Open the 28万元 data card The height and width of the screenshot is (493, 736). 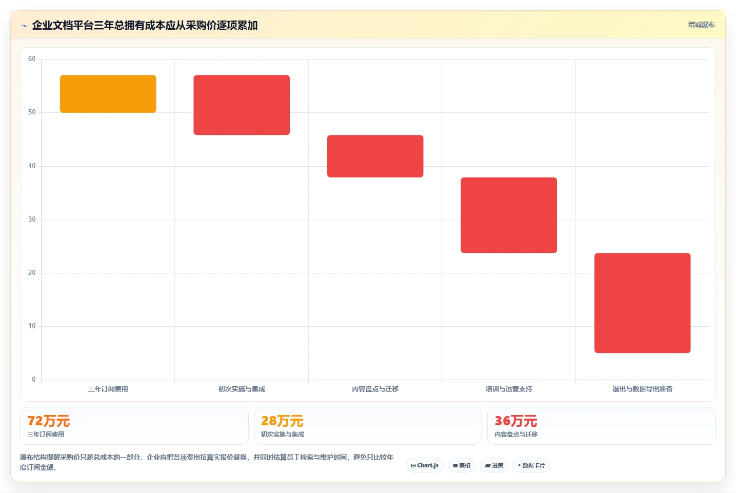click(368, 426)
